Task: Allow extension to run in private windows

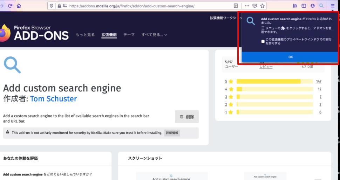Action: tap(263, 41)
